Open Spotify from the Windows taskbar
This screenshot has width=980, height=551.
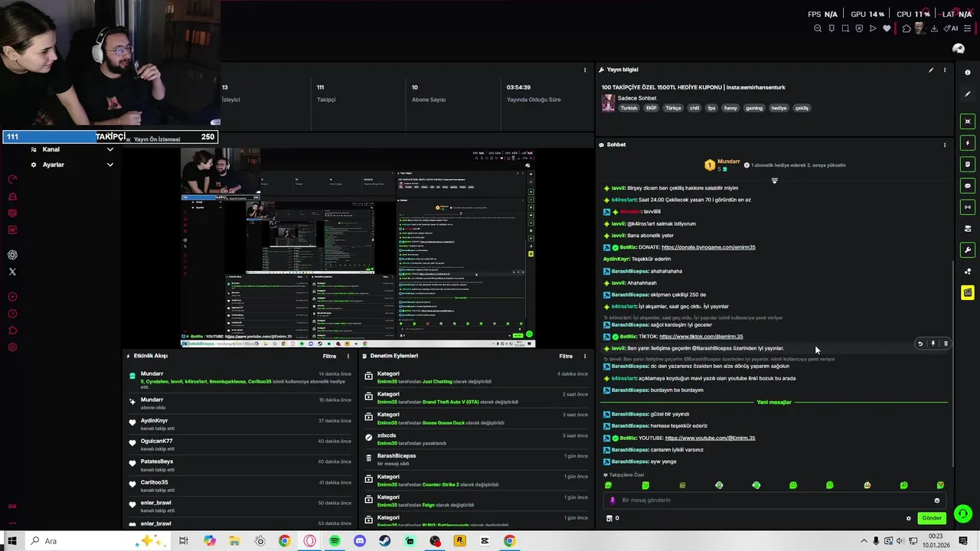click(x=335, y=541)
